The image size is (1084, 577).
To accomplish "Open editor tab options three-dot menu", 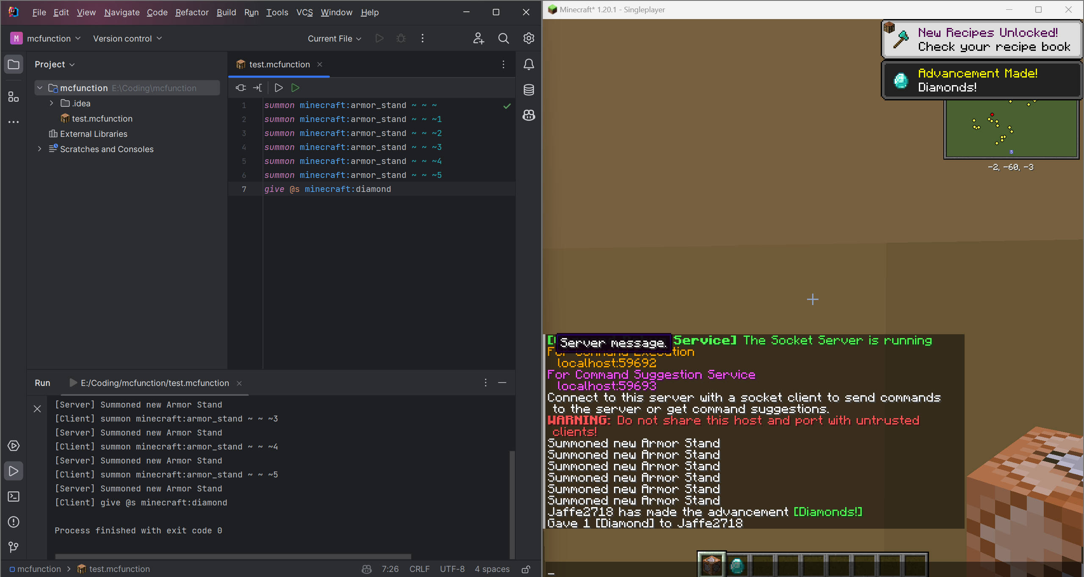I will click(503, 64).
